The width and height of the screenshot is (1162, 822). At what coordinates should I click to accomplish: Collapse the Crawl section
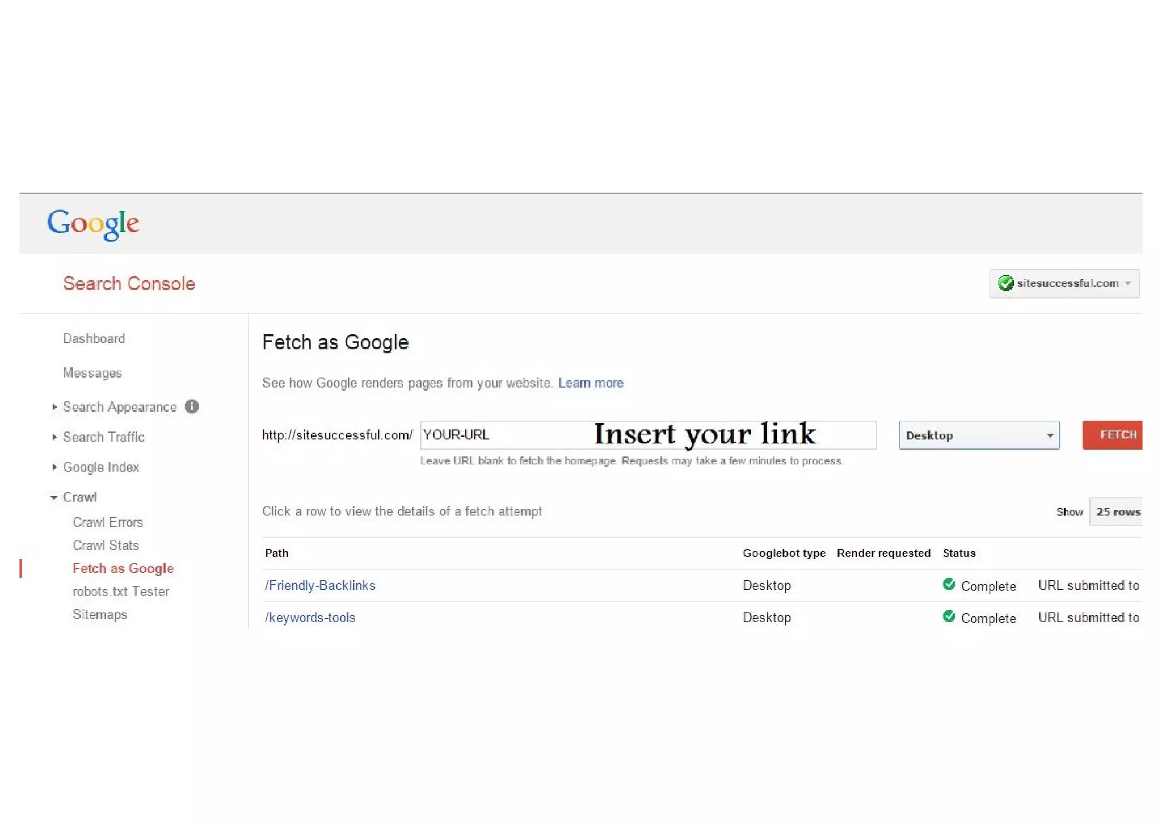click(x=54, y=497)
